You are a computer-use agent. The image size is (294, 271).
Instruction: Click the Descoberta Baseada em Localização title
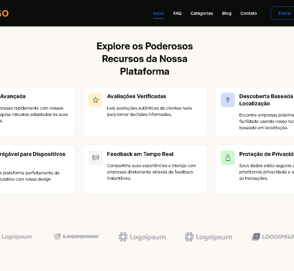267,100
